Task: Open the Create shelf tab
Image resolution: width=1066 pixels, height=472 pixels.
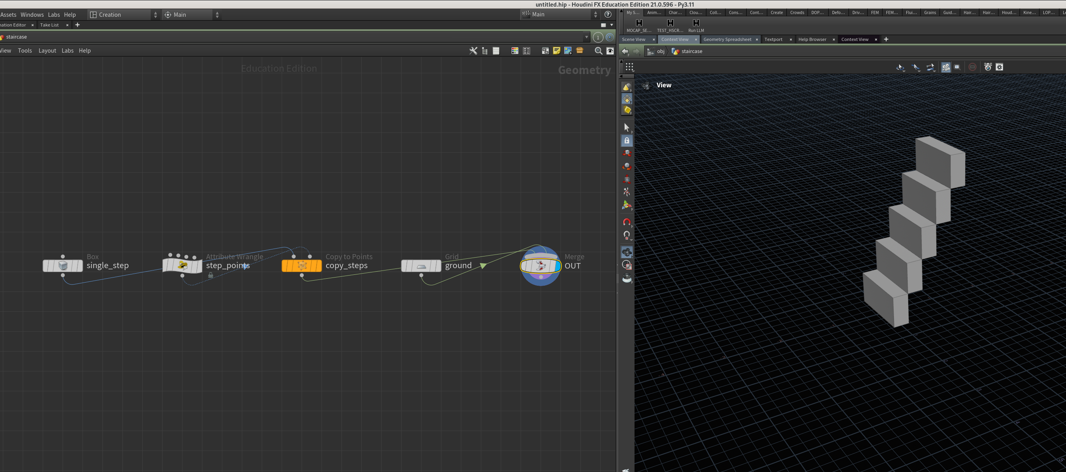Action: pyautogui.click(x=776, y=13)
